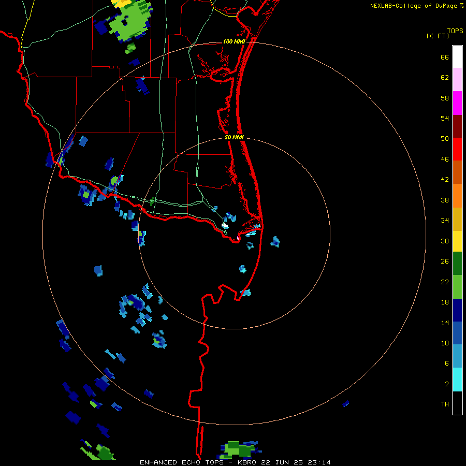
Task: Click the magenta legend swatch
Action: (457, 103)
